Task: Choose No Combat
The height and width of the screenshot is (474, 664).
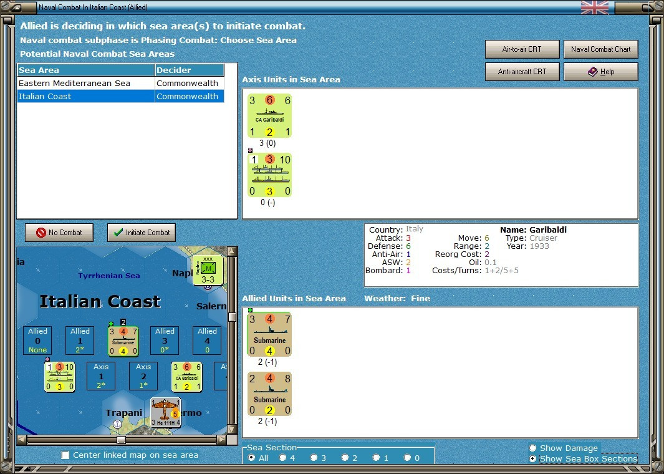Action: [x=59, y=233]
